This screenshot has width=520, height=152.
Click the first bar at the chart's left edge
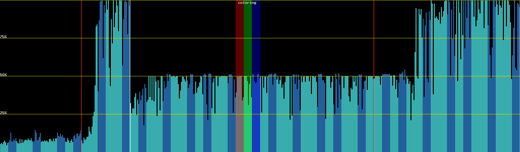(1, 148)
